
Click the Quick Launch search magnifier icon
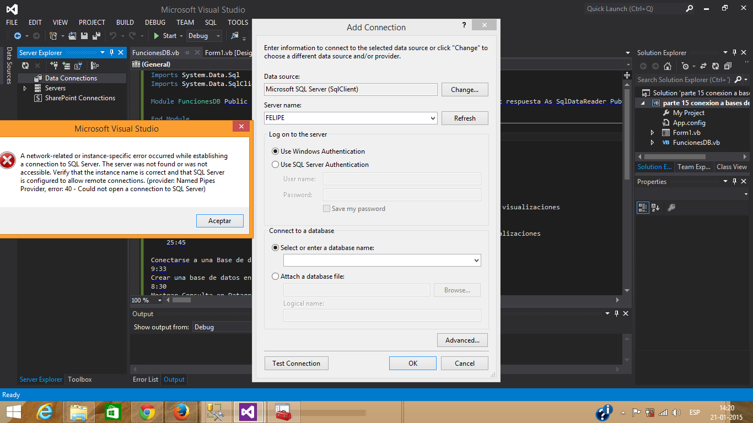690,9
